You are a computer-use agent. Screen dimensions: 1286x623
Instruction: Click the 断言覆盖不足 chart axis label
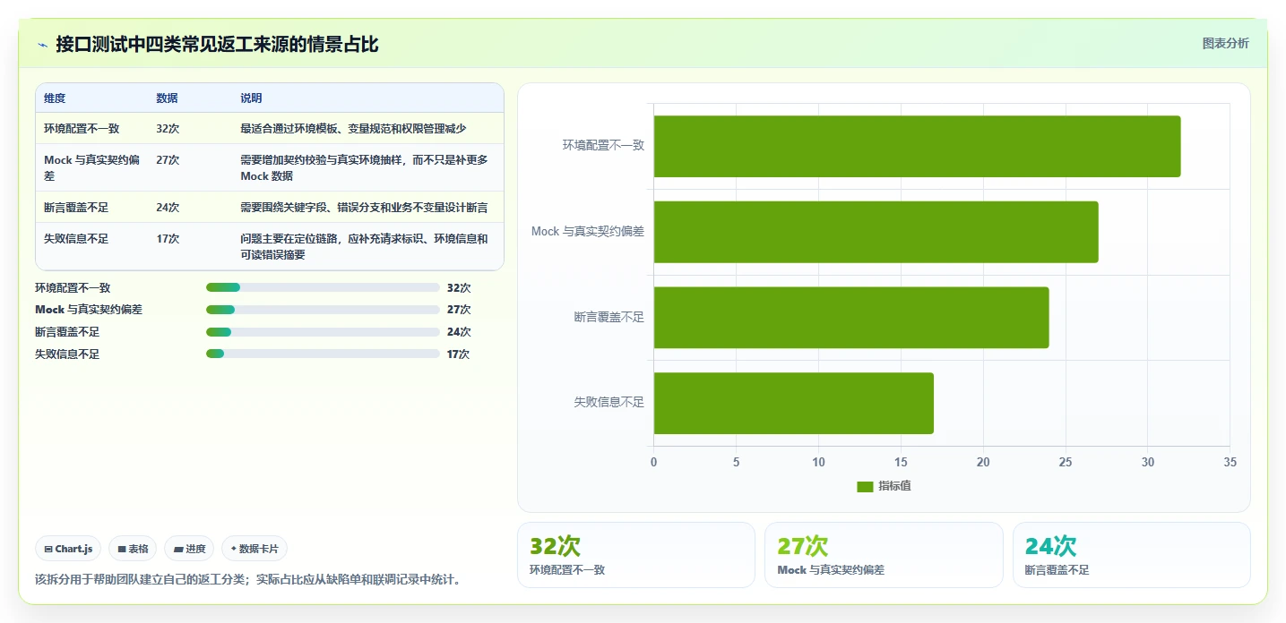(609, 317)
